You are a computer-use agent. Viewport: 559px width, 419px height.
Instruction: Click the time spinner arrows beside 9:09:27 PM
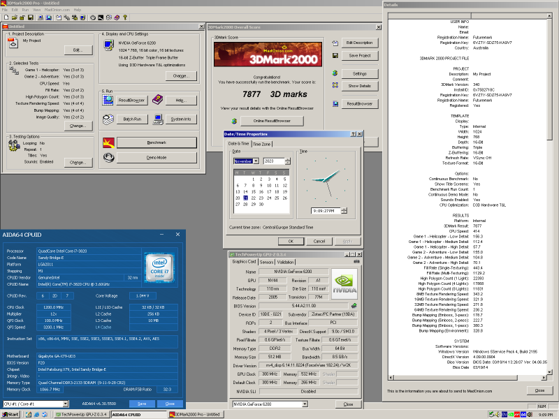pos(344,211)
